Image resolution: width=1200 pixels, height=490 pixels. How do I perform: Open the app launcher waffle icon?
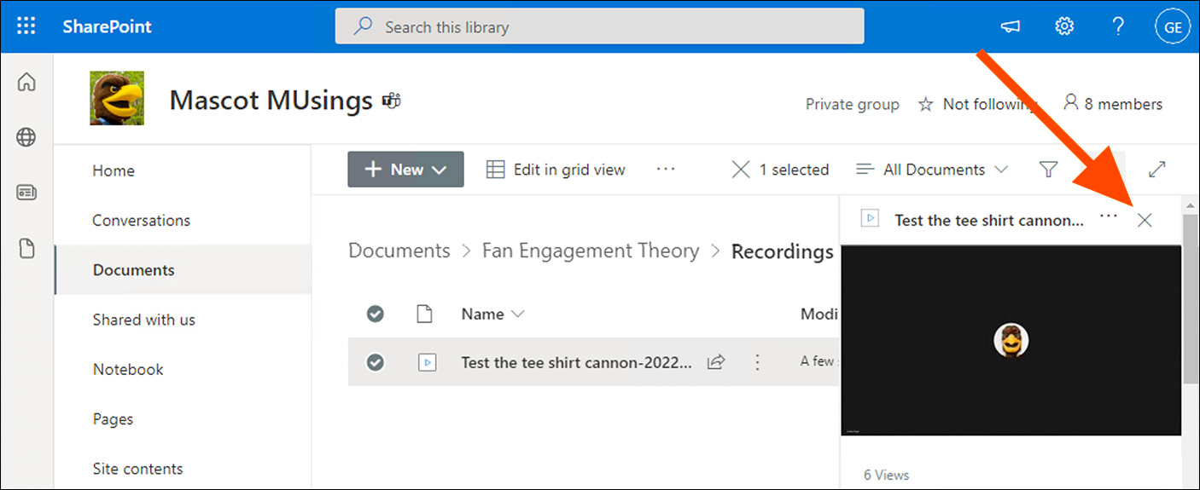26,26
